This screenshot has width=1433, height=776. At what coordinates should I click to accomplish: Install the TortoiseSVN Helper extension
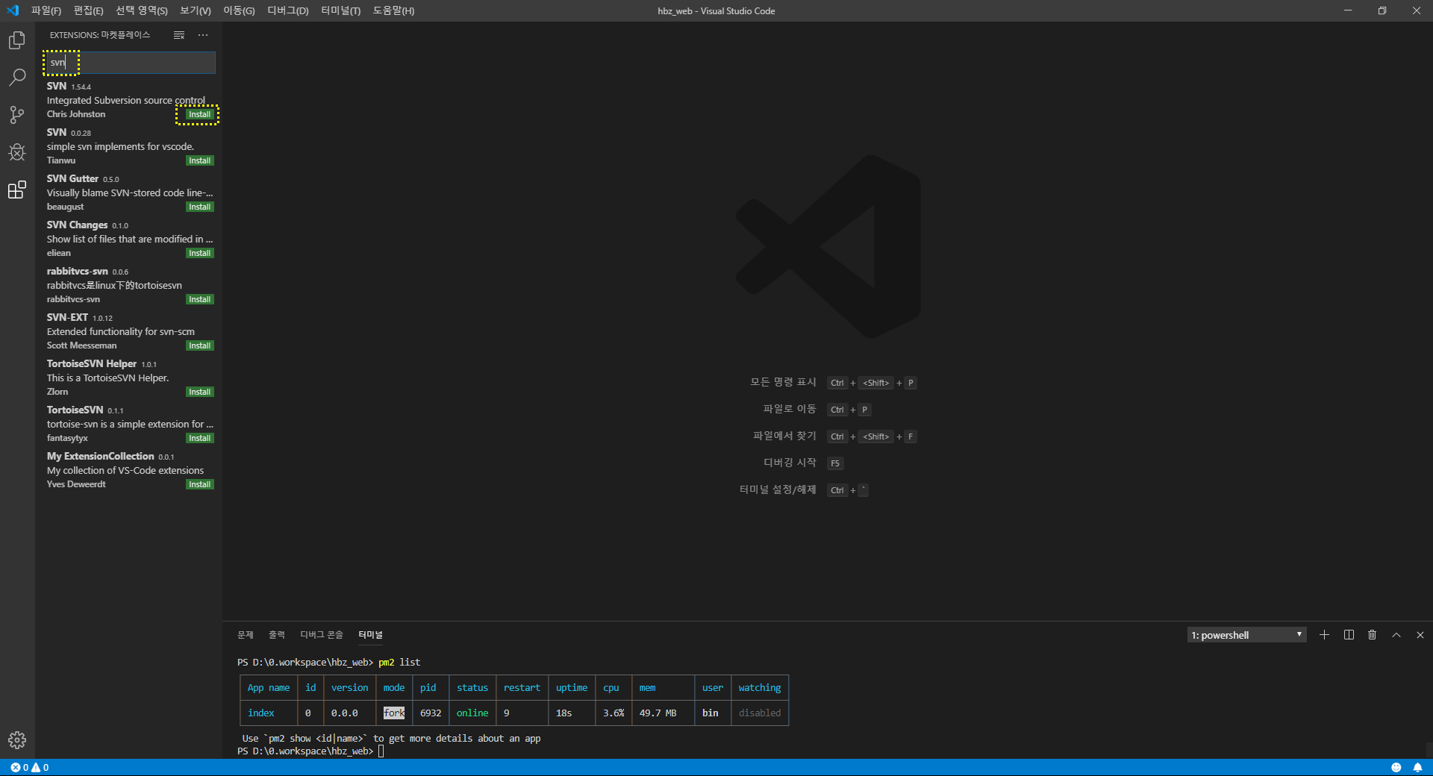(199, 392)
